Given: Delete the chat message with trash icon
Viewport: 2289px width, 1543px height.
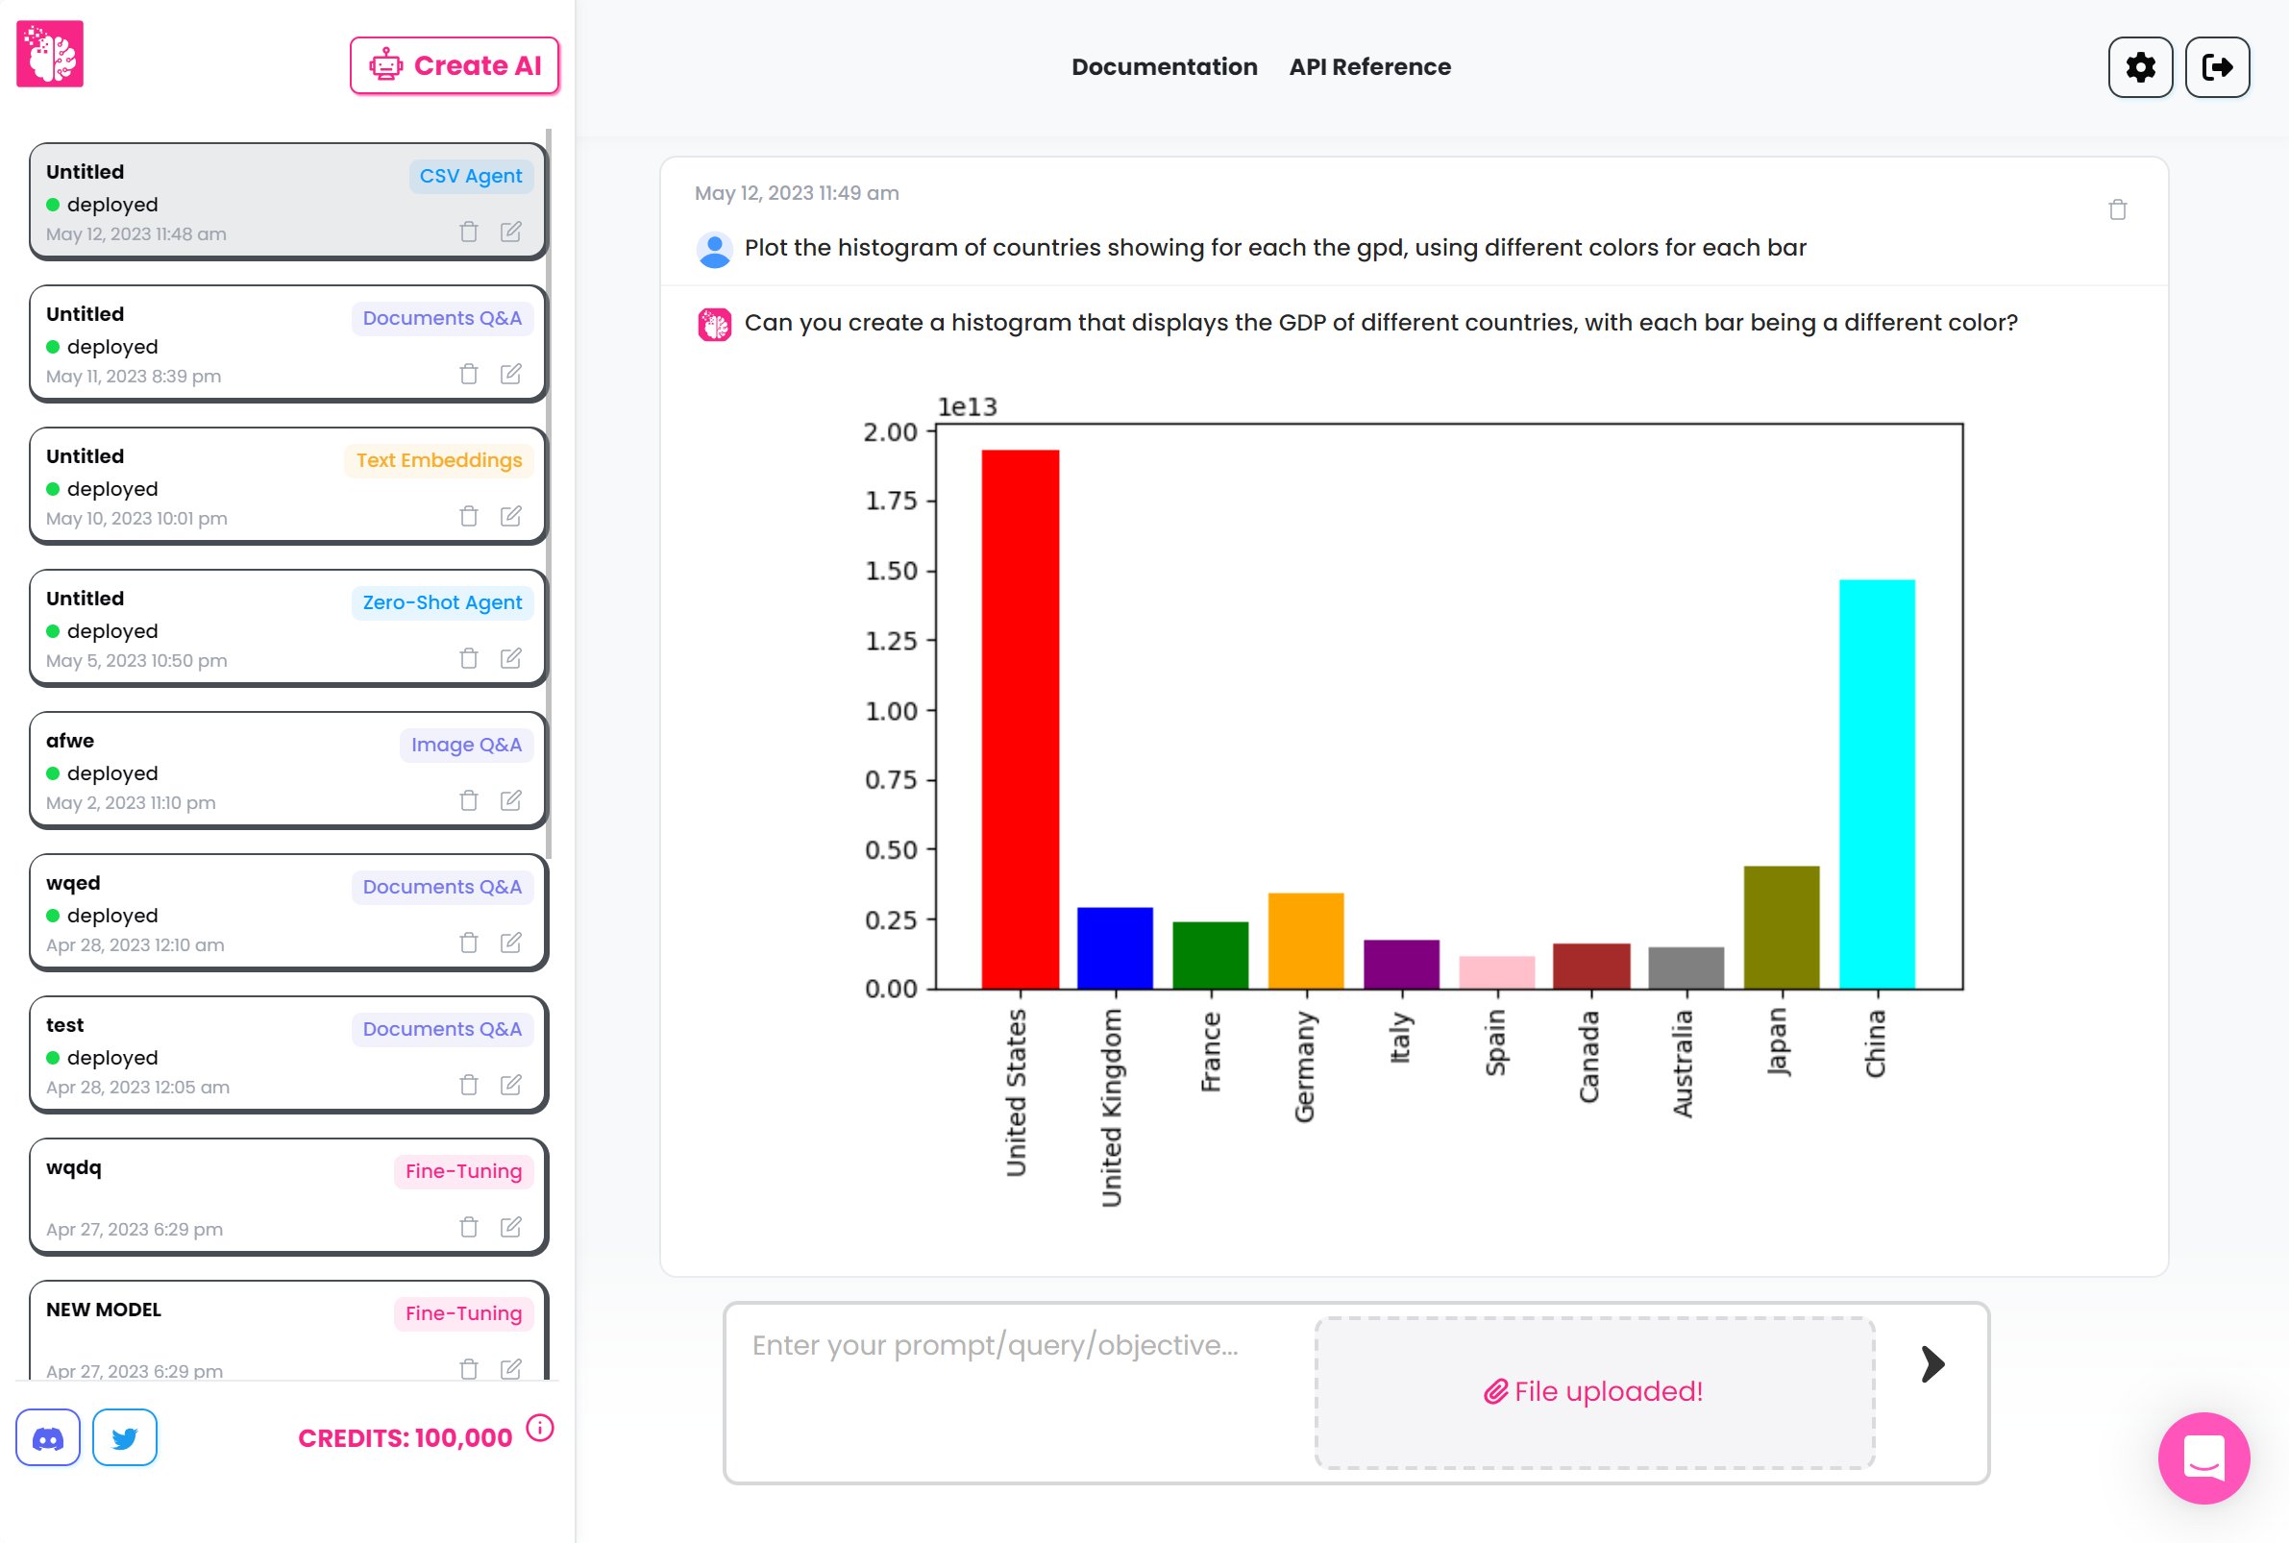Looking at the screenshot, I should click(x=2117, y=209).
